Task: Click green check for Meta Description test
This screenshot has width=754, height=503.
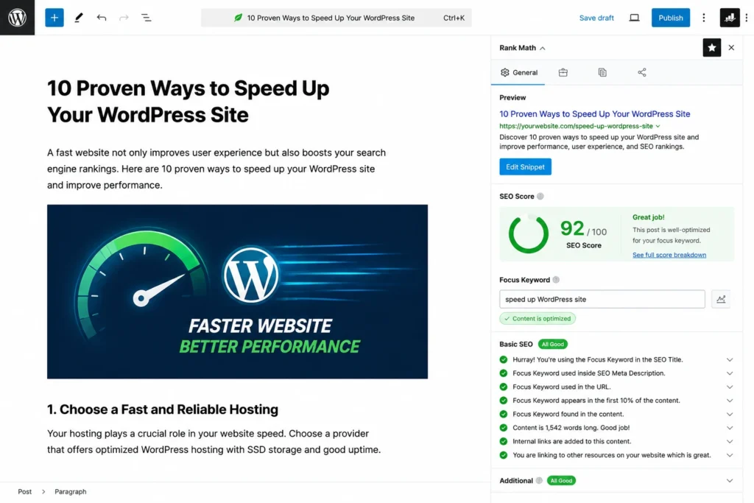Action: coord(504,373)
